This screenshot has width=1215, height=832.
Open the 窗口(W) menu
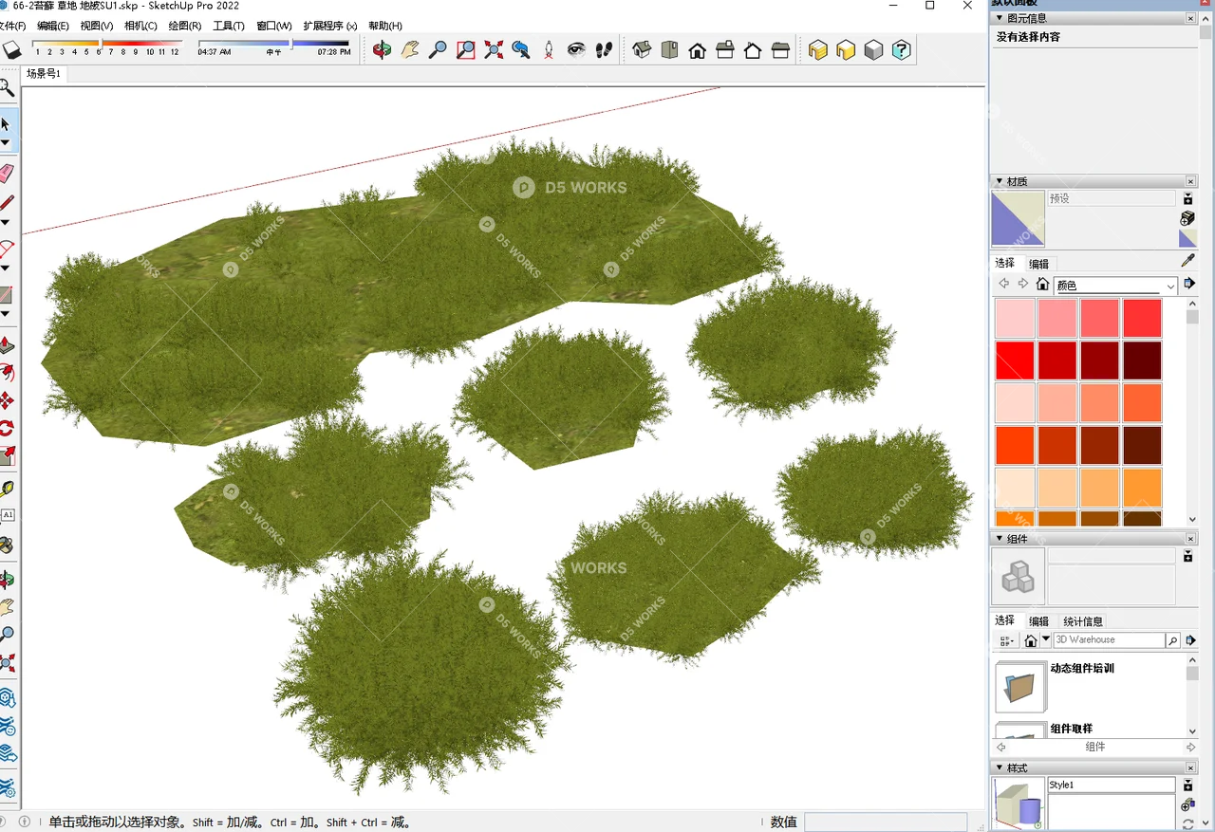(273, 26)
